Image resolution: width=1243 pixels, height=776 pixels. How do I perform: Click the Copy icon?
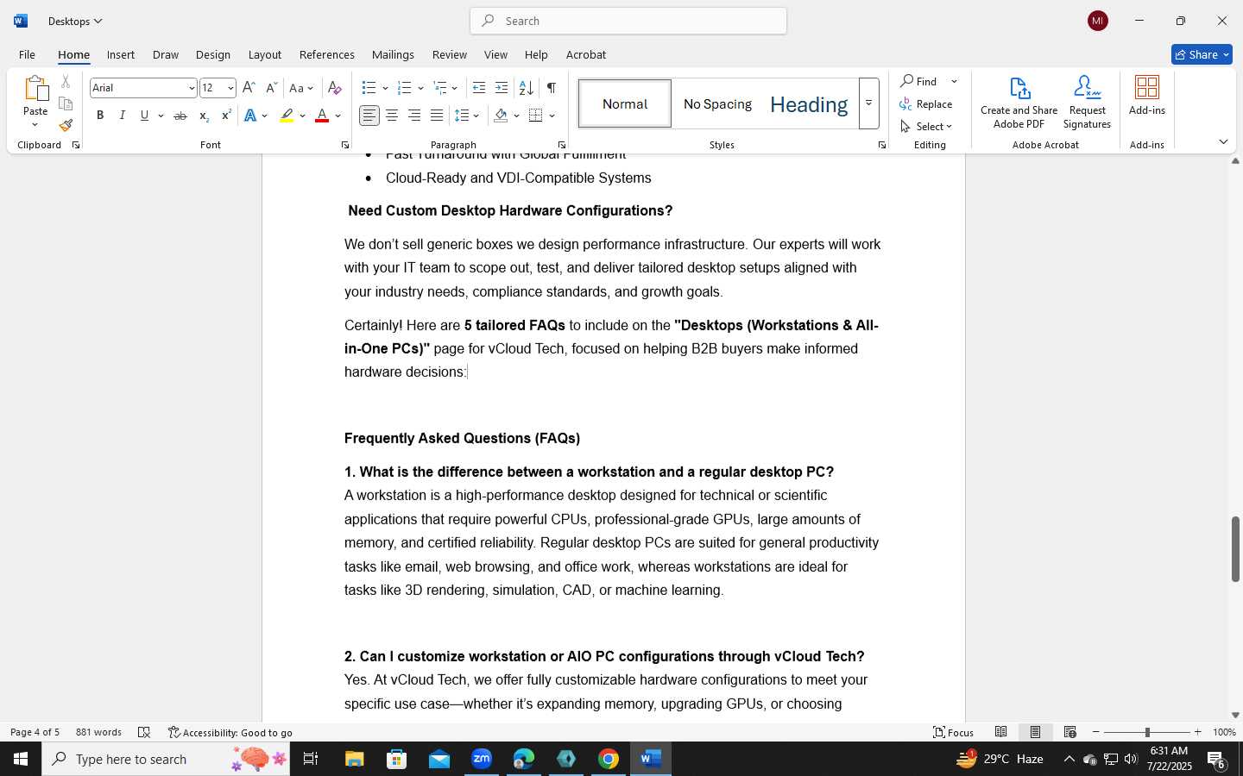point(66,103)
